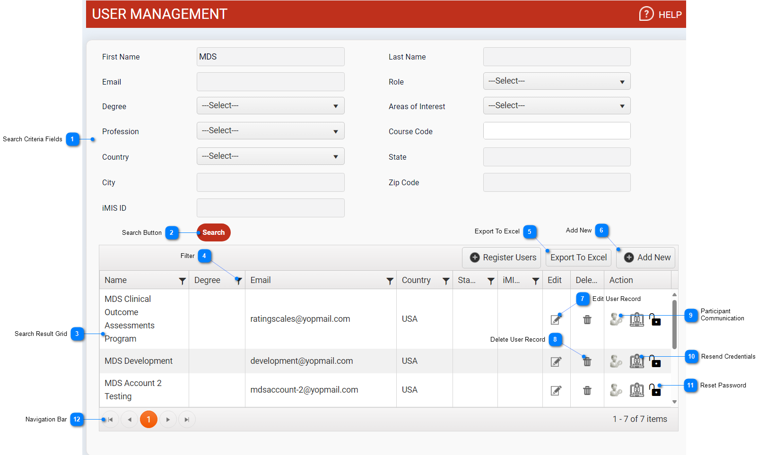Filter the Name column

click(182, 281)
